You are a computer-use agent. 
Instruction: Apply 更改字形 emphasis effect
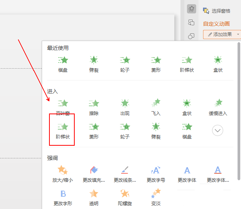coord(63,198)
